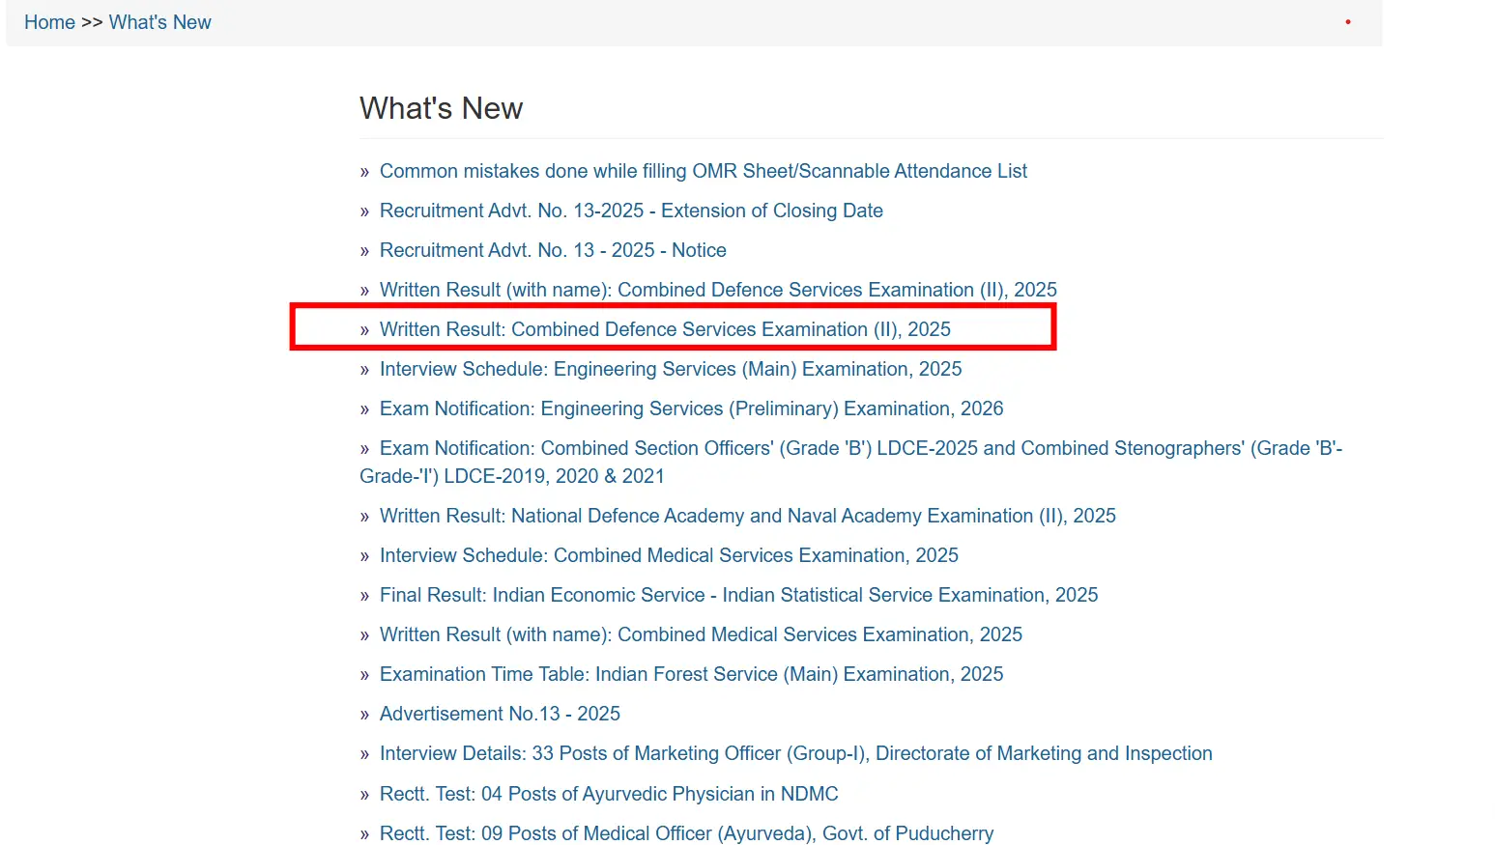Image resolution: width=1495 pixels, height=845 pixels.
Task: View Written Result: National Defence Academy Examination
Action: [x=747, y=516]
